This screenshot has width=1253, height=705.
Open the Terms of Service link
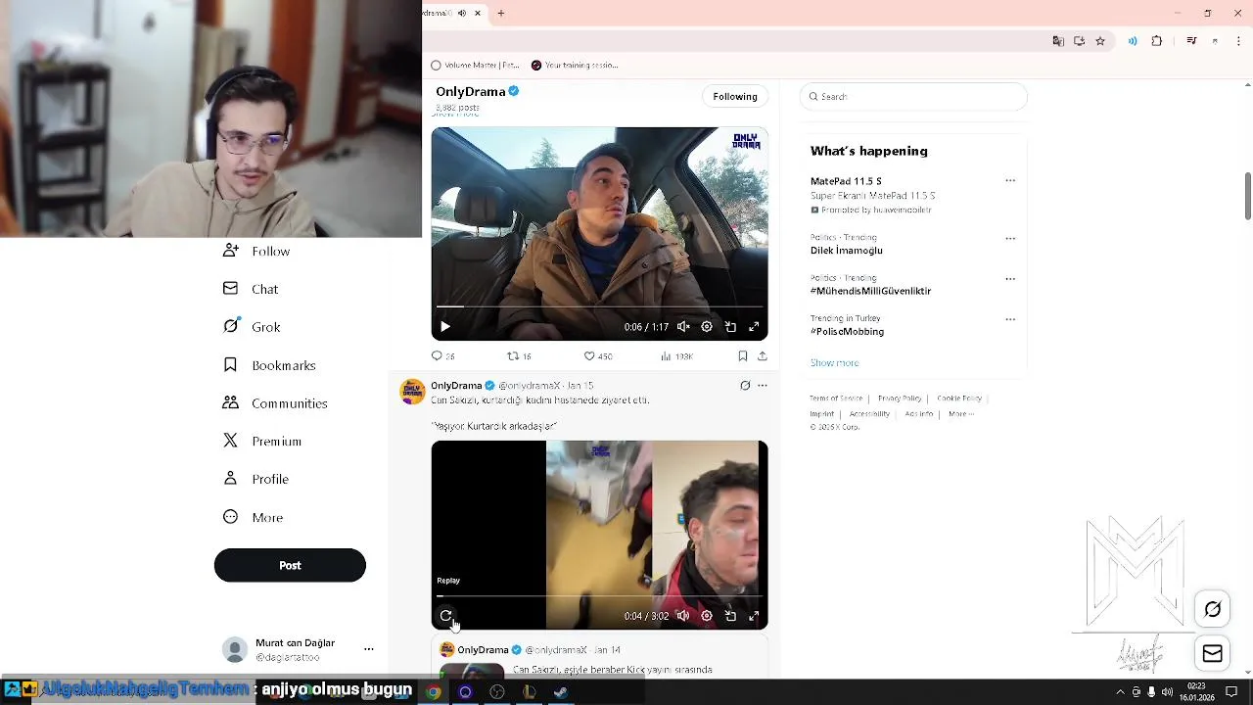click(x=836, y=399)
